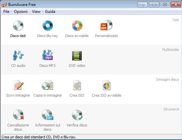Screen dimensions: 182x140
Task: Open the Personalizzato ISO UDF tool
Action: 107,29
